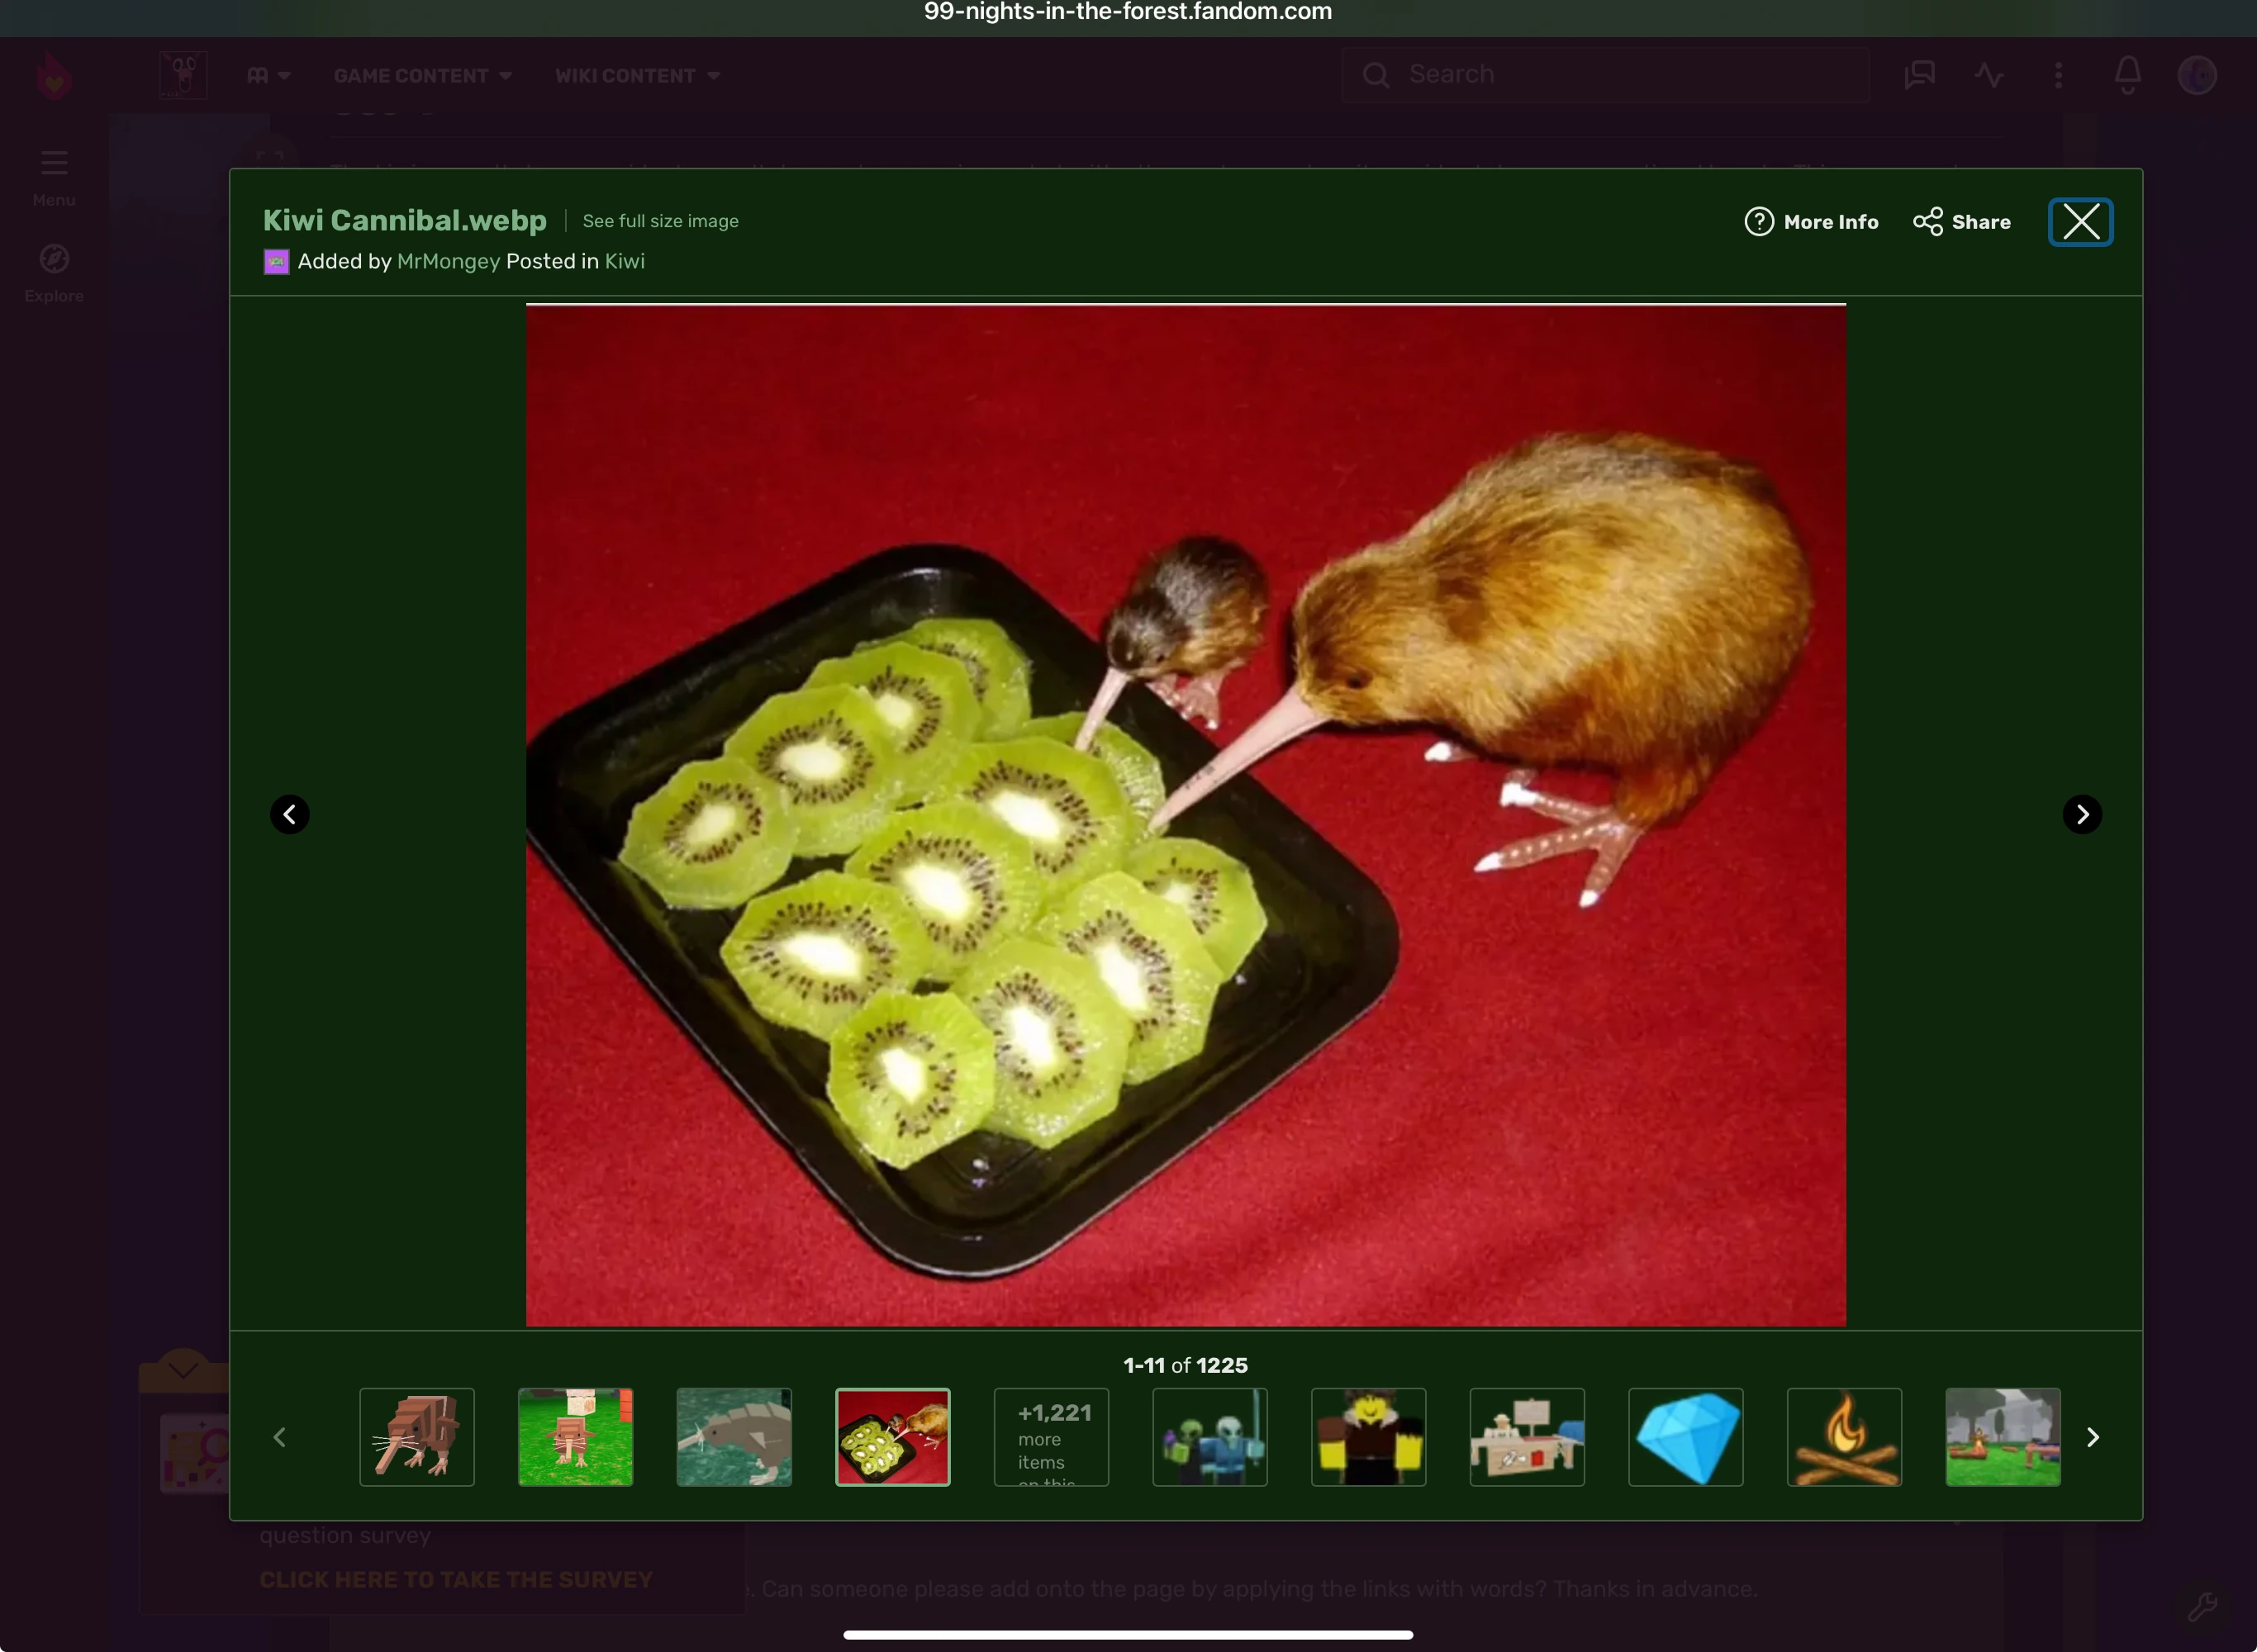Image resolution: width=2257 pixels, height=1652 pixels.
Task: Visit MrMongey's profile link
Action: pos(448,261)
